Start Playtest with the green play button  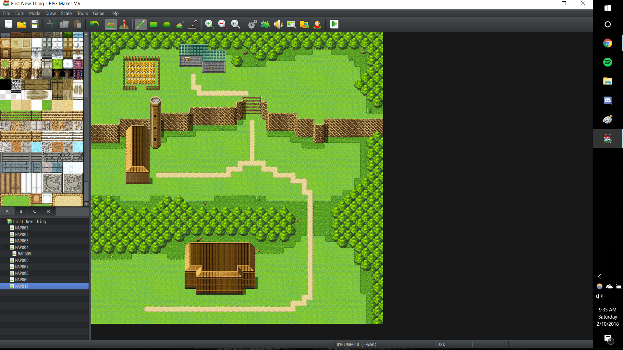[334, 24]
